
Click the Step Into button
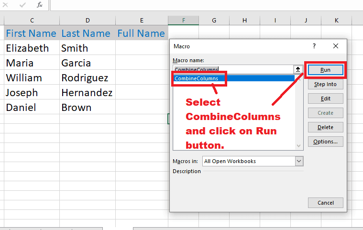(x=325, y=84)
